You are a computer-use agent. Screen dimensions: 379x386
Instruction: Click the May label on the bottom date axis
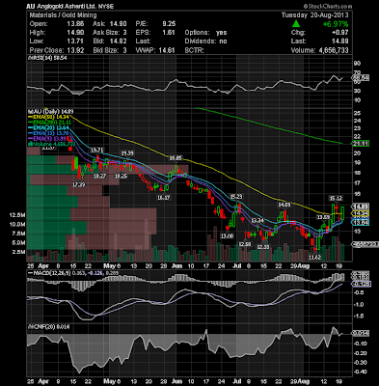(110, 381)
